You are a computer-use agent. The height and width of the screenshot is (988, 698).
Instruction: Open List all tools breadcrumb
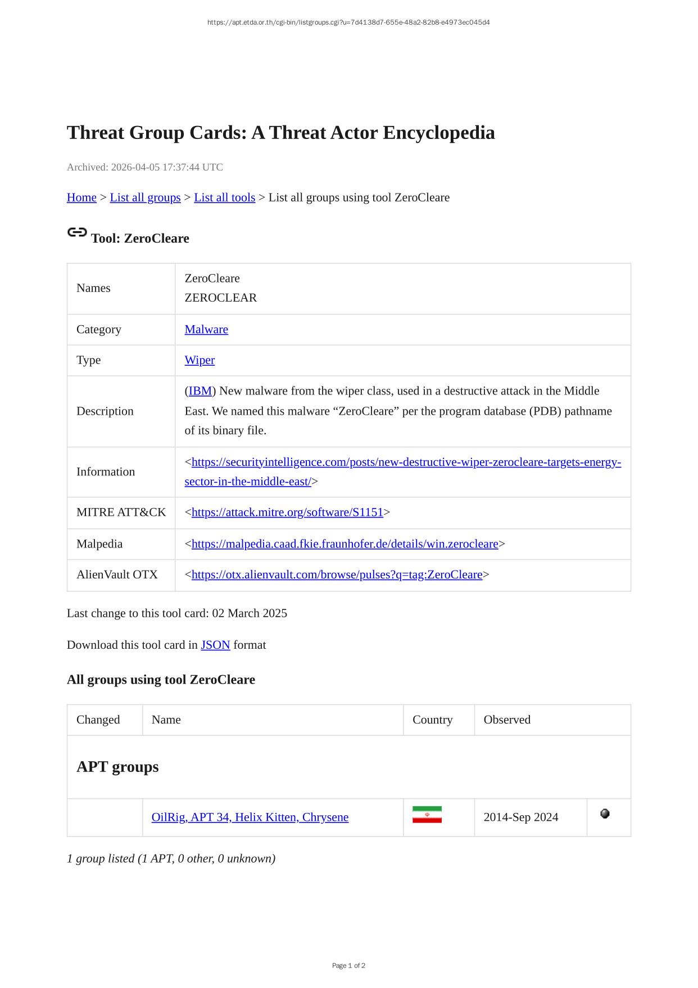pos(224,197)
